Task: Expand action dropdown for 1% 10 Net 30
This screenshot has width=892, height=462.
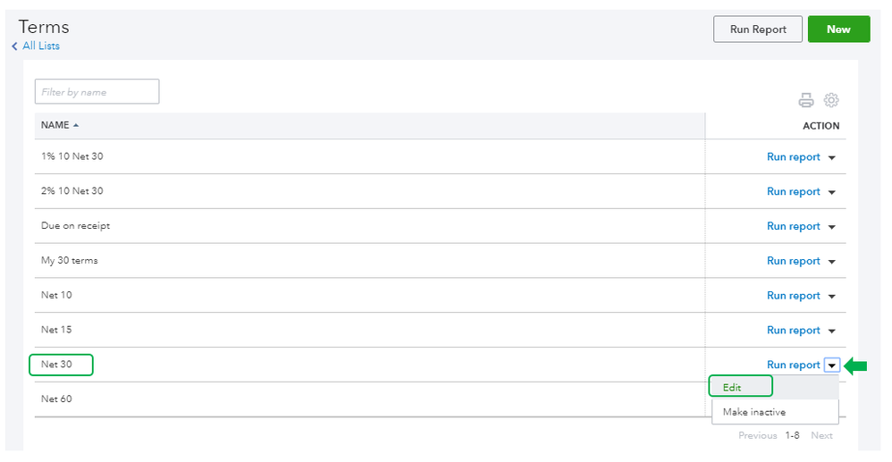Action: 832,157
